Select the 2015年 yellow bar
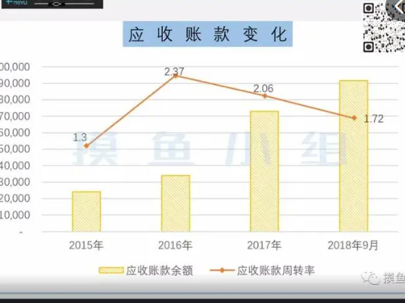The width and height of the screenshot is (405, 303). click(86, 211)
